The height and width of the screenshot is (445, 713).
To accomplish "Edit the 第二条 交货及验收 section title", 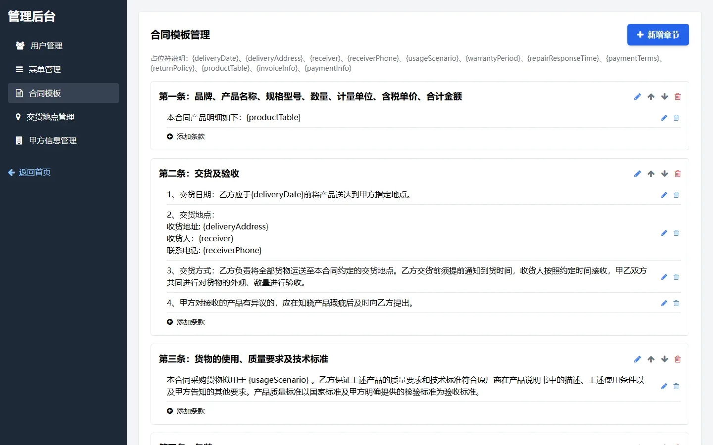I will pos(637,174).
